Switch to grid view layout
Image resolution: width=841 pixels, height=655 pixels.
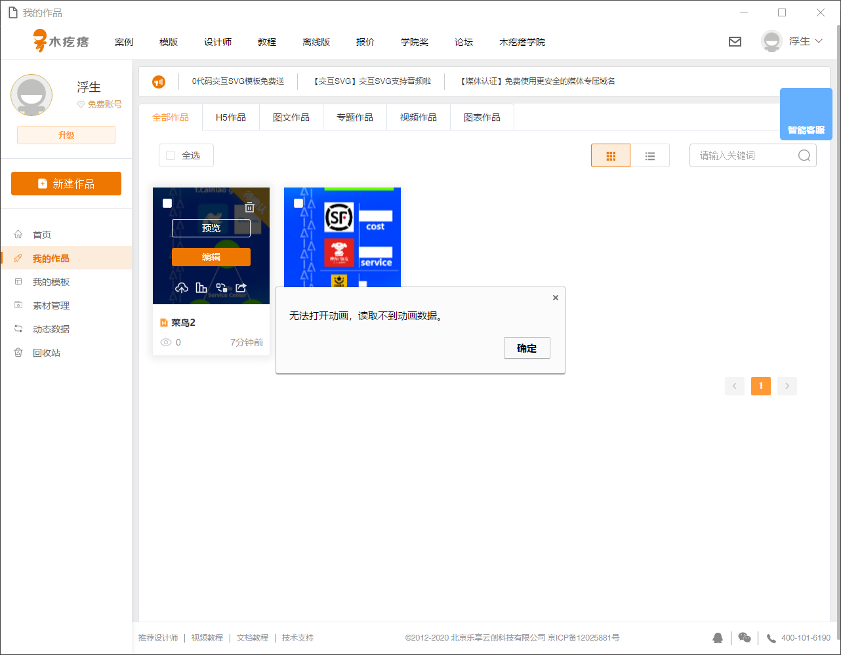(x=611, y=156)
